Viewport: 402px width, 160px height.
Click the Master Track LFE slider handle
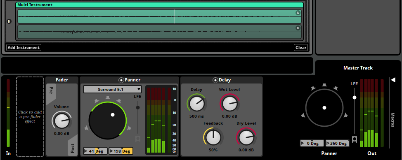[x=355, y=97]
